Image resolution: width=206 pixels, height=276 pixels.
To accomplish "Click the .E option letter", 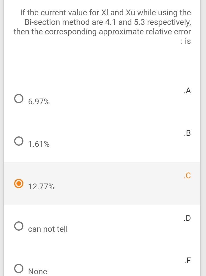I will click(x=187, y=260).
